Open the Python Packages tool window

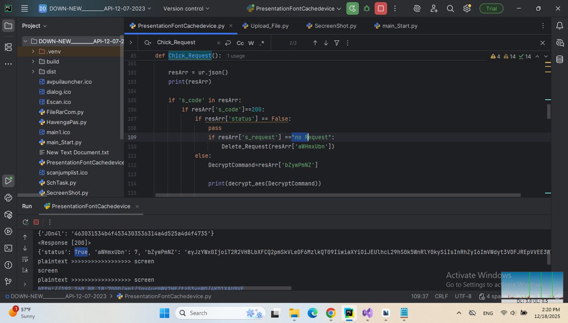(8, 215)
